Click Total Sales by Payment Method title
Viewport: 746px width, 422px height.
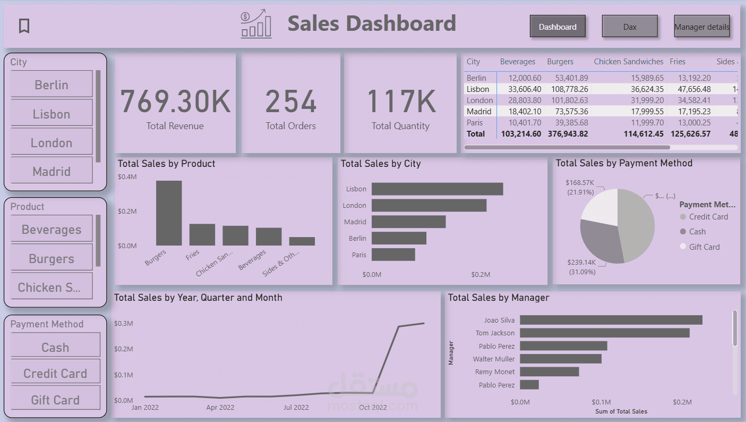pyautogui.click(x=624, y=163)
